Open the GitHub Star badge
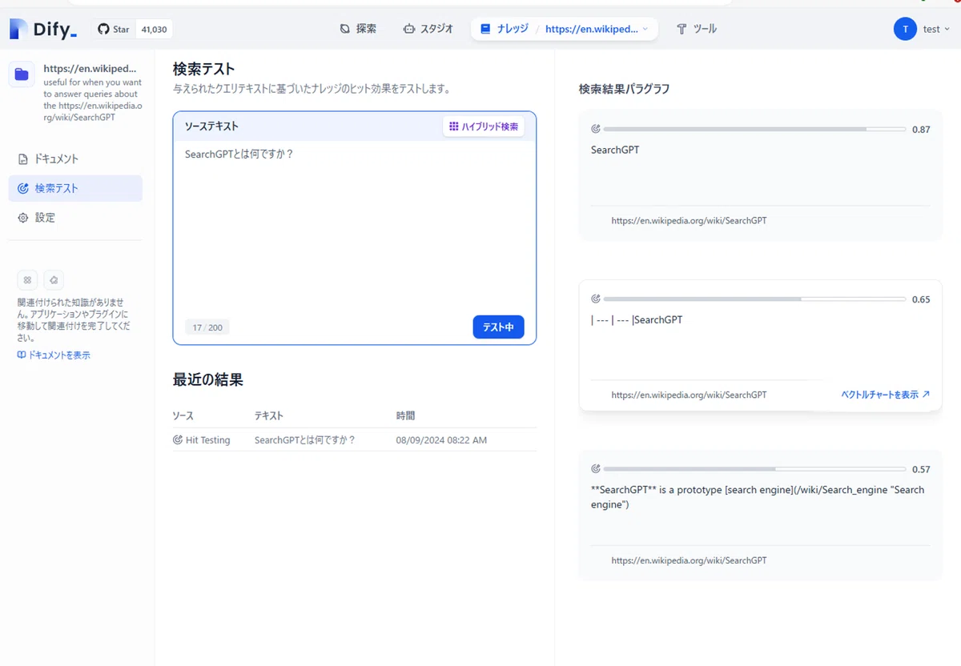Image resolution: width=961 pixels, height=666 pixels. (132, 30)
